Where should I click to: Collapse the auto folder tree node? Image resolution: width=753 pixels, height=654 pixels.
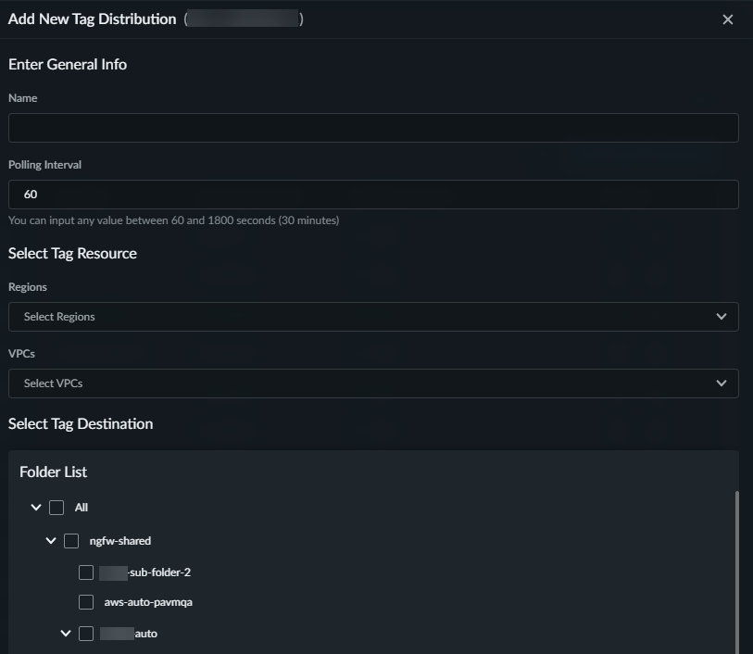pyautogui.click(x=66, y=634)
